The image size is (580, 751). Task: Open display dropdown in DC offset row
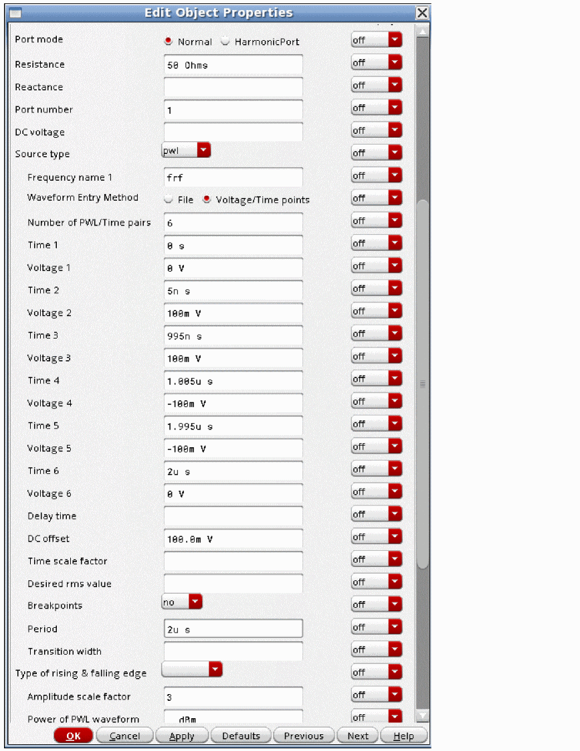coord(377,536)
